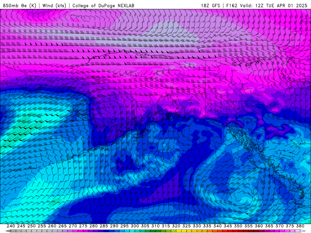Select the 365 color scale label

click(x=269, y=226)
